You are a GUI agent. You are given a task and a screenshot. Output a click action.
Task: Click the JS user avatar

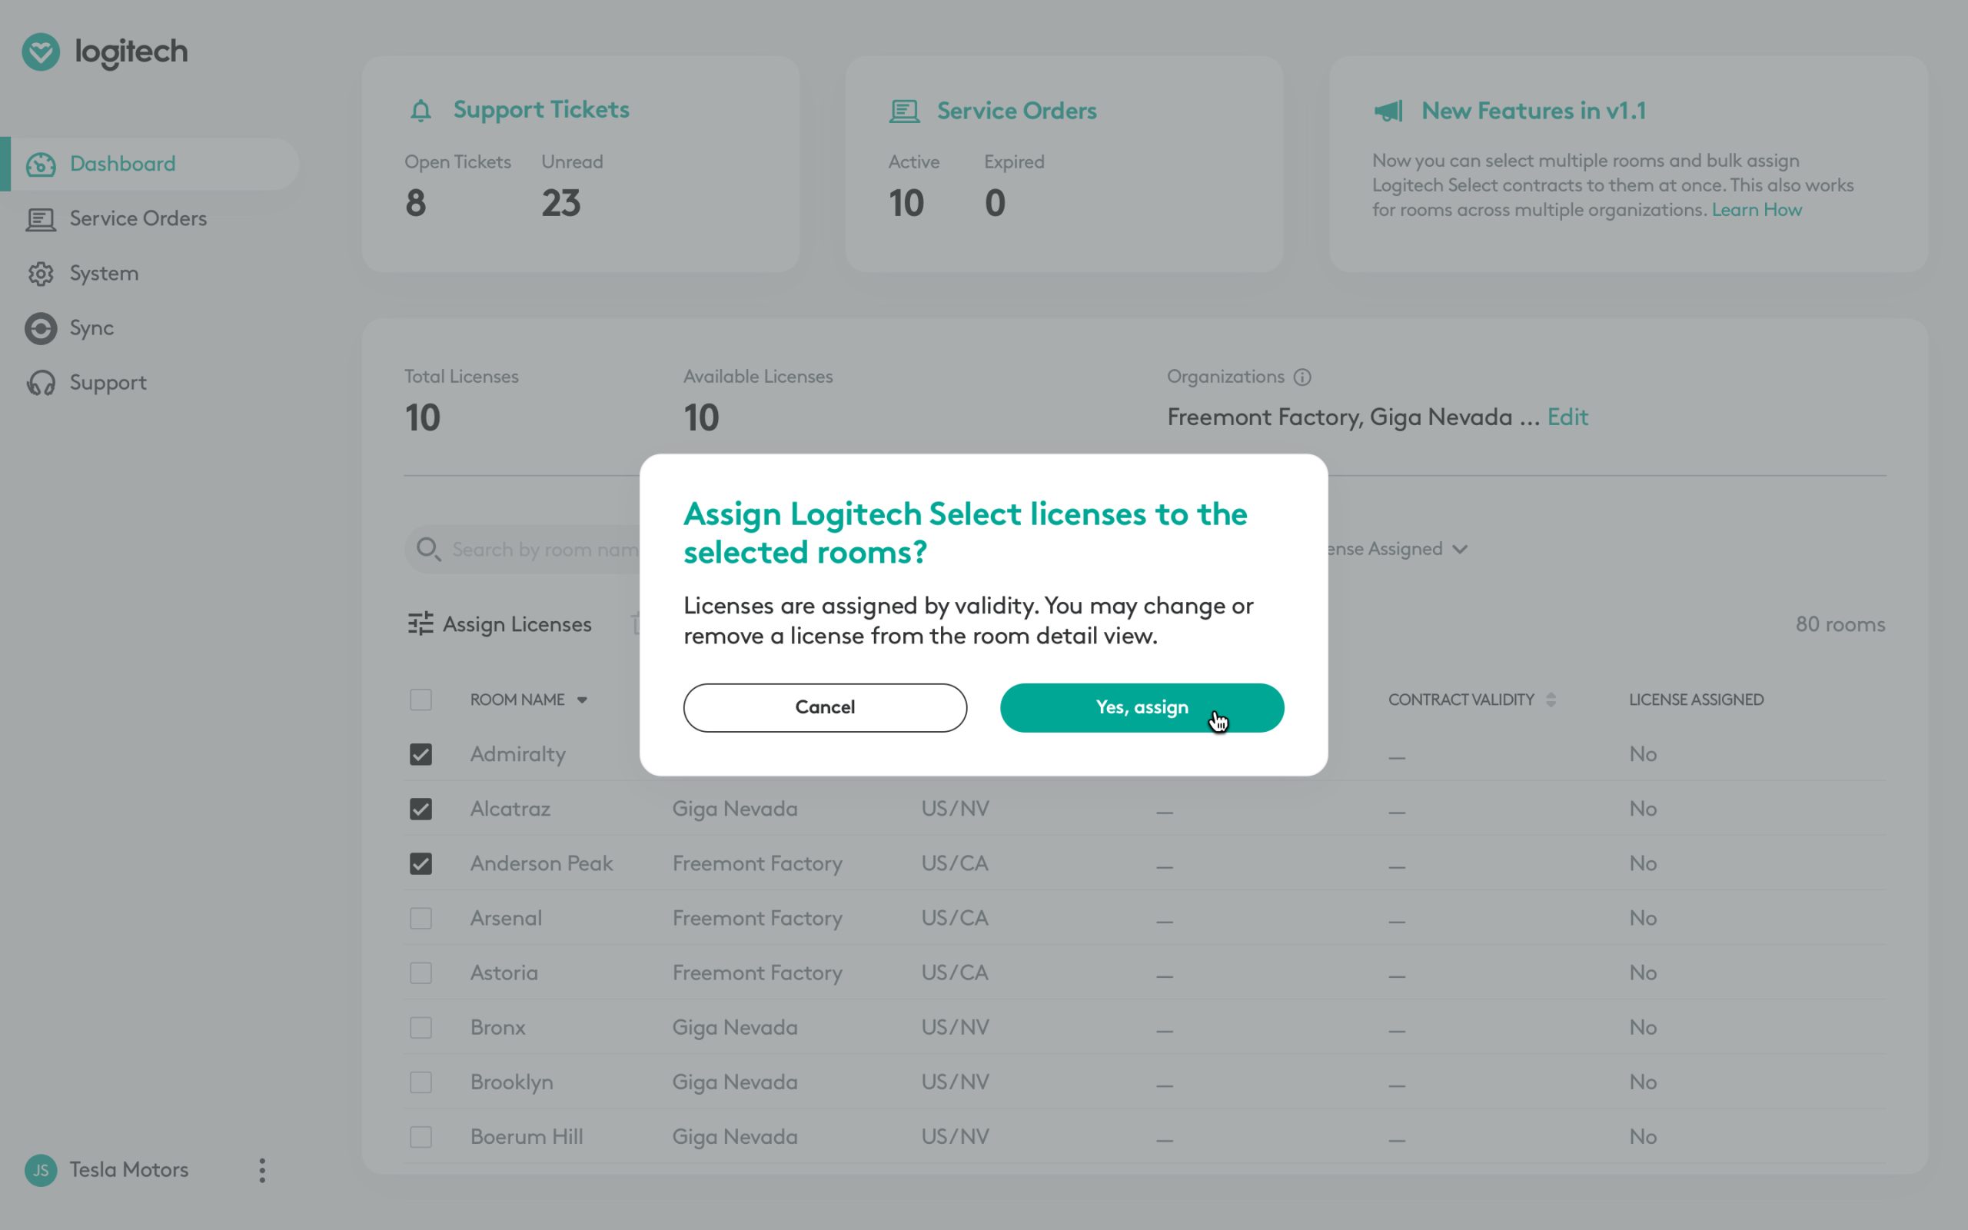coord(41,1171)
